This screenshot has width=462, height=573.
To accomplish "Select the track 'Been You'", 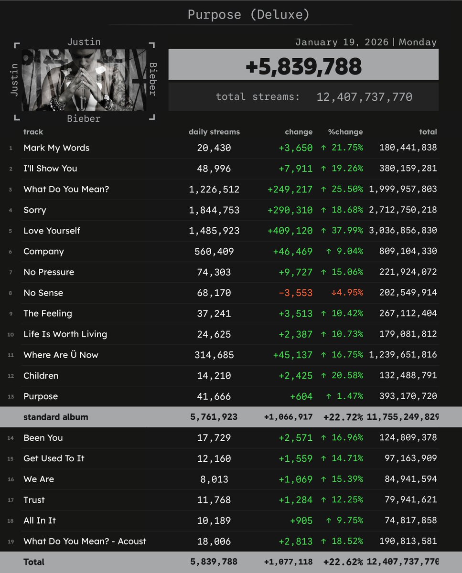I will point(43,438).
